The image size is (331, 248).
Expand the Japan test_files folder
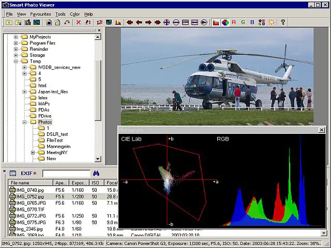click(24, 92)
